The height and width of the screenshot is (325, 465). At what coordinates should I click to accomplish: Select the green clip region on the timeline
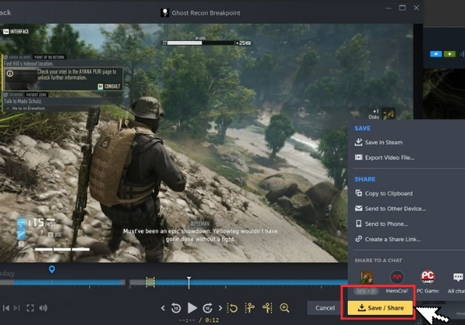[x=150, y=282]
